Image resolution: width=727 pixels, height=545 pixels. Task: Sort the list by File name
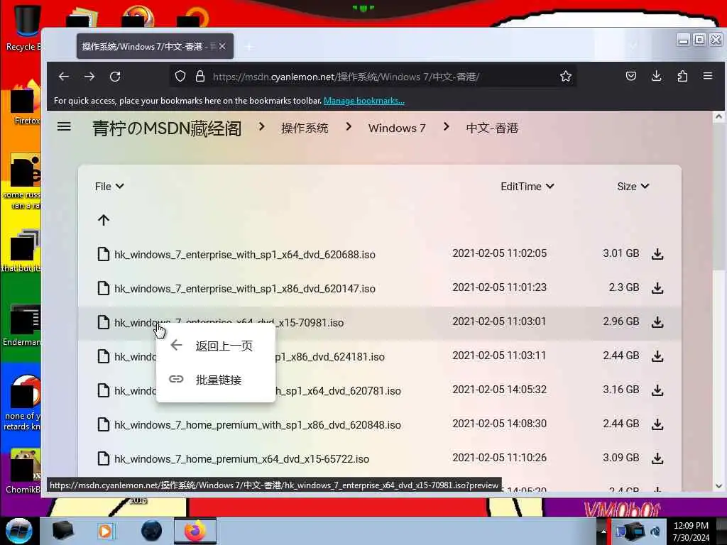109,187
